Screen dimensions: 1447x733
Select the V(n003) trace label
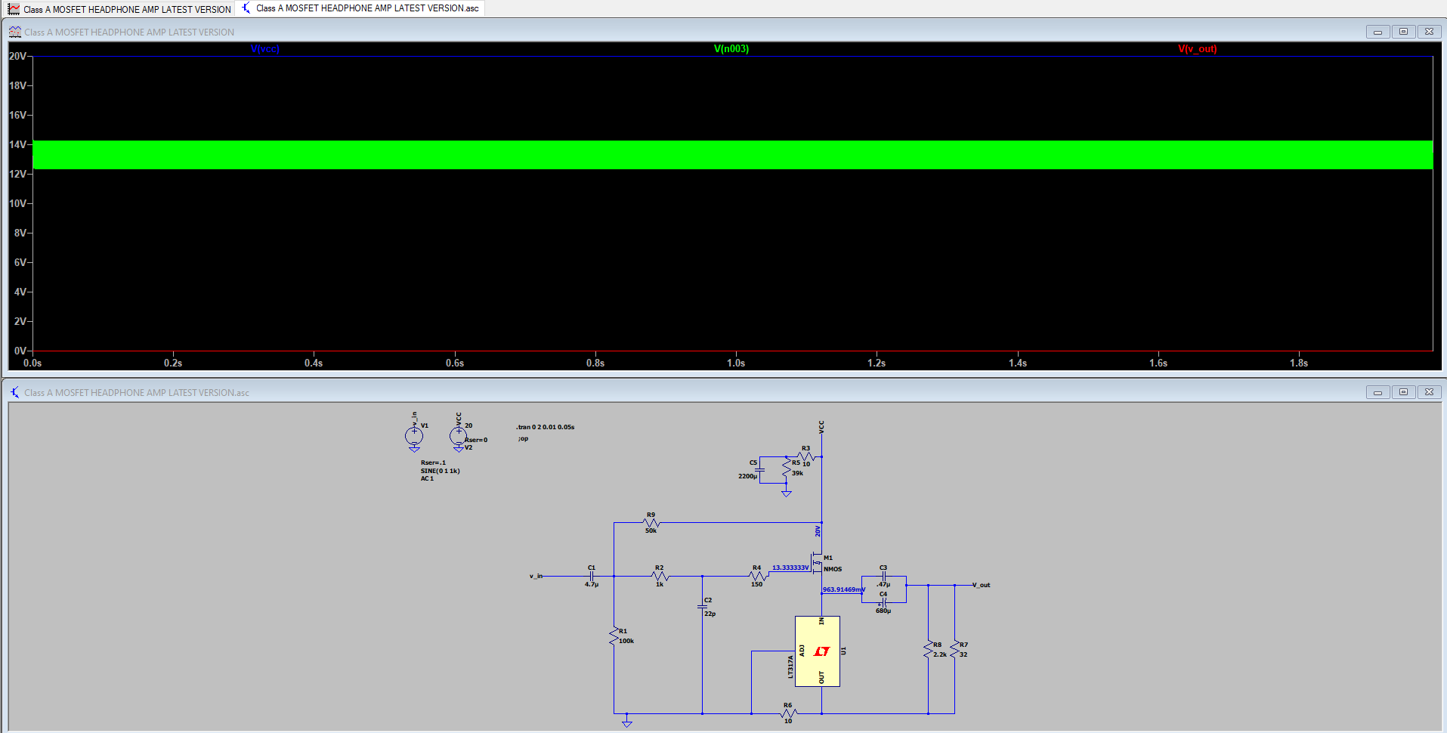(731, 49)
